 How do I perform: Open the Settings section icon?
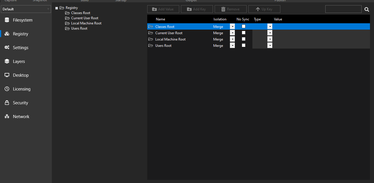click(6, 47)
